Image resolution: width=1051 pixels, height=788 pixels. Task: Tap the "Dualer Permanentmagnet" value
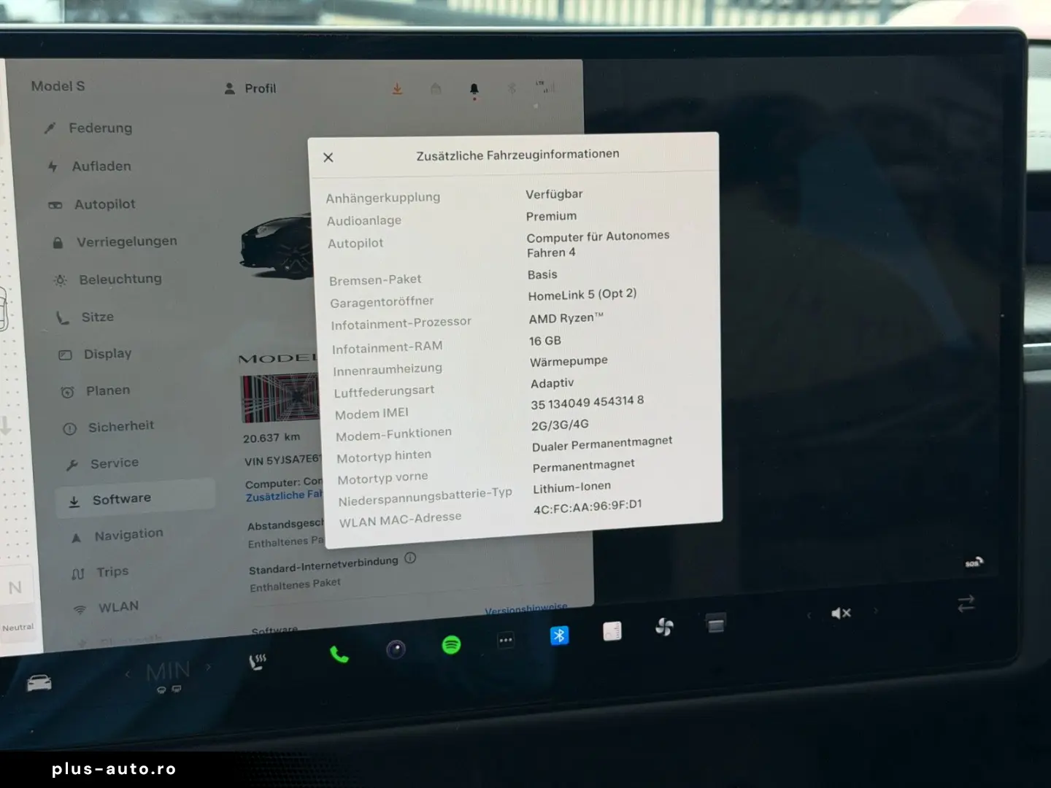602,444
